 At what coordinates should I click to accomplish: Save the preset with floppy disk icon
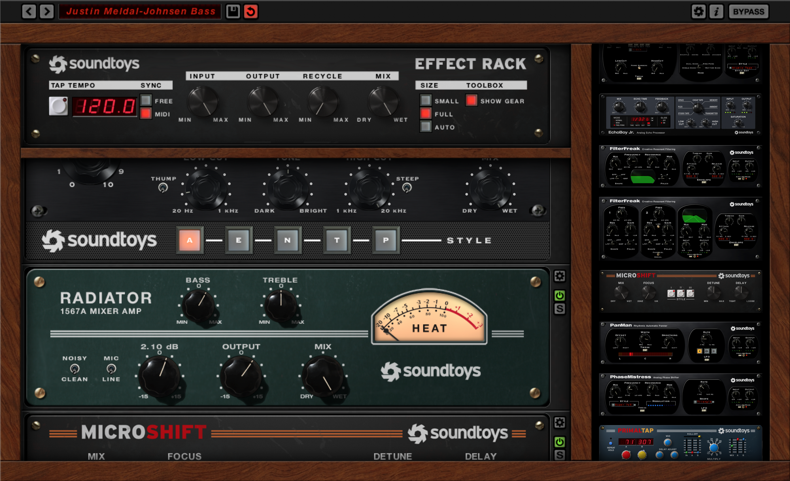(233, 11)
